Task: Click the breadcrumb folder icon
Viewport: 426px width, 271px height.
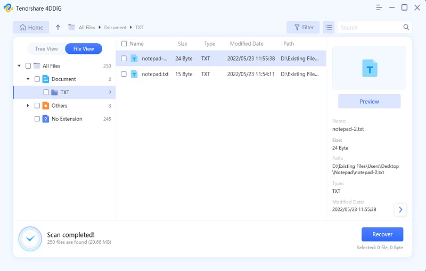Action: 71,27
